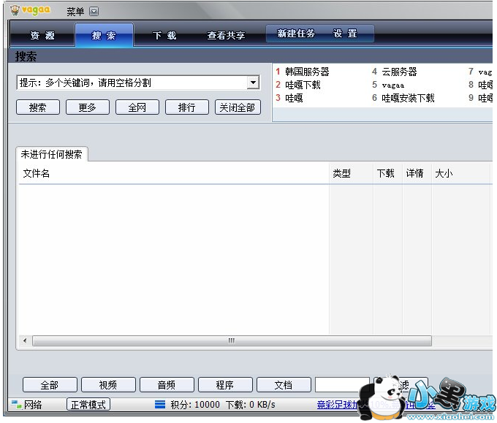Open the 菜单 dropdown arrow
The width and height of the screenshot is (497, 423).
(x=94, y=12)
